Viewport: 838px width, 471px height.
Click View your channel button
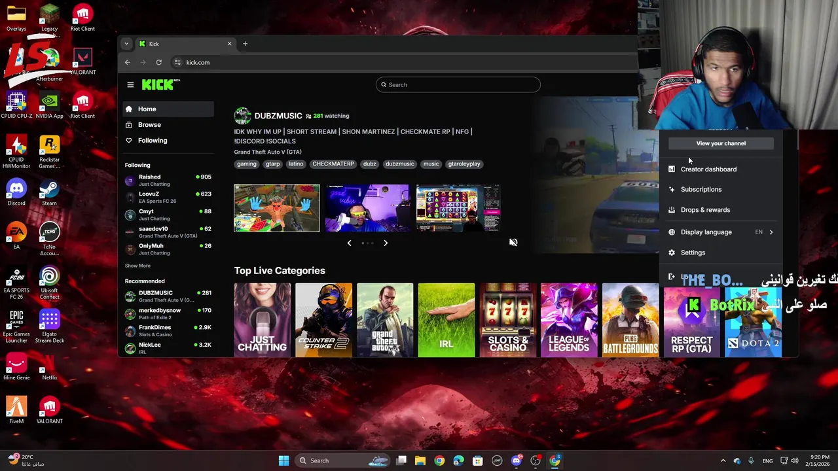(721, 143)
